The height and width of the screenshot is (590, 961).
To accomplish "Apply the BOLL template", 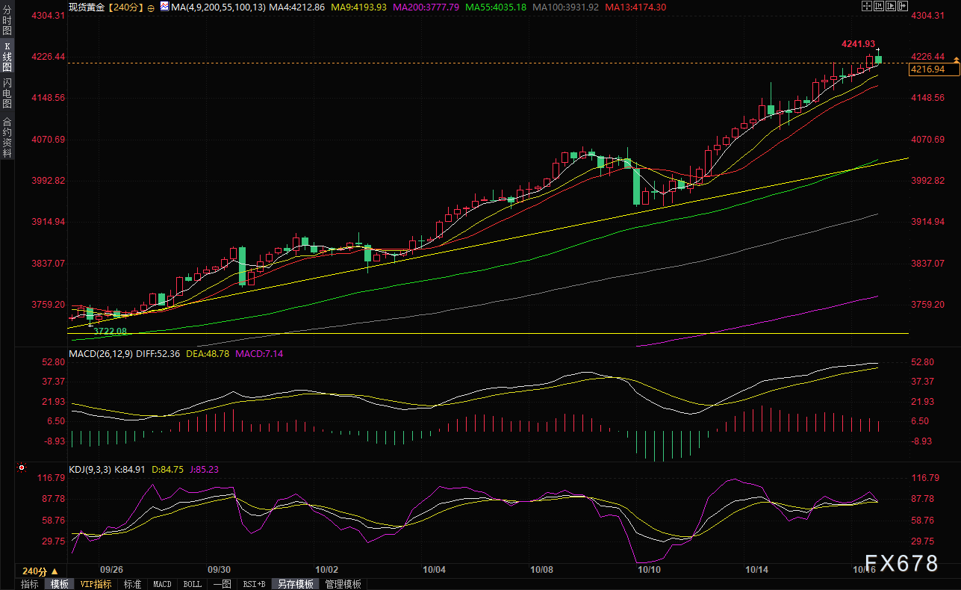I will tap(192, 584).
